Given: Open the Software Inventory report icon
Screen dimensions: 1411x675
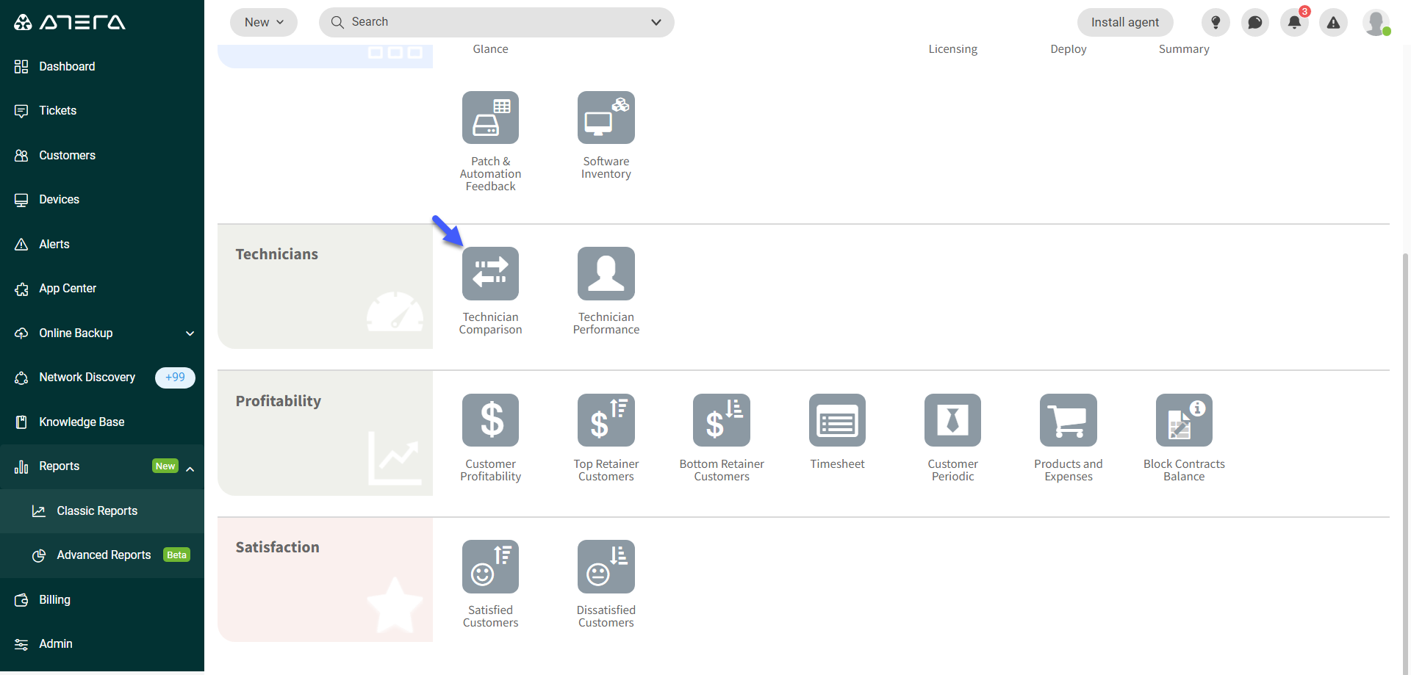Looking at the screenshot, I should [606, 118].
